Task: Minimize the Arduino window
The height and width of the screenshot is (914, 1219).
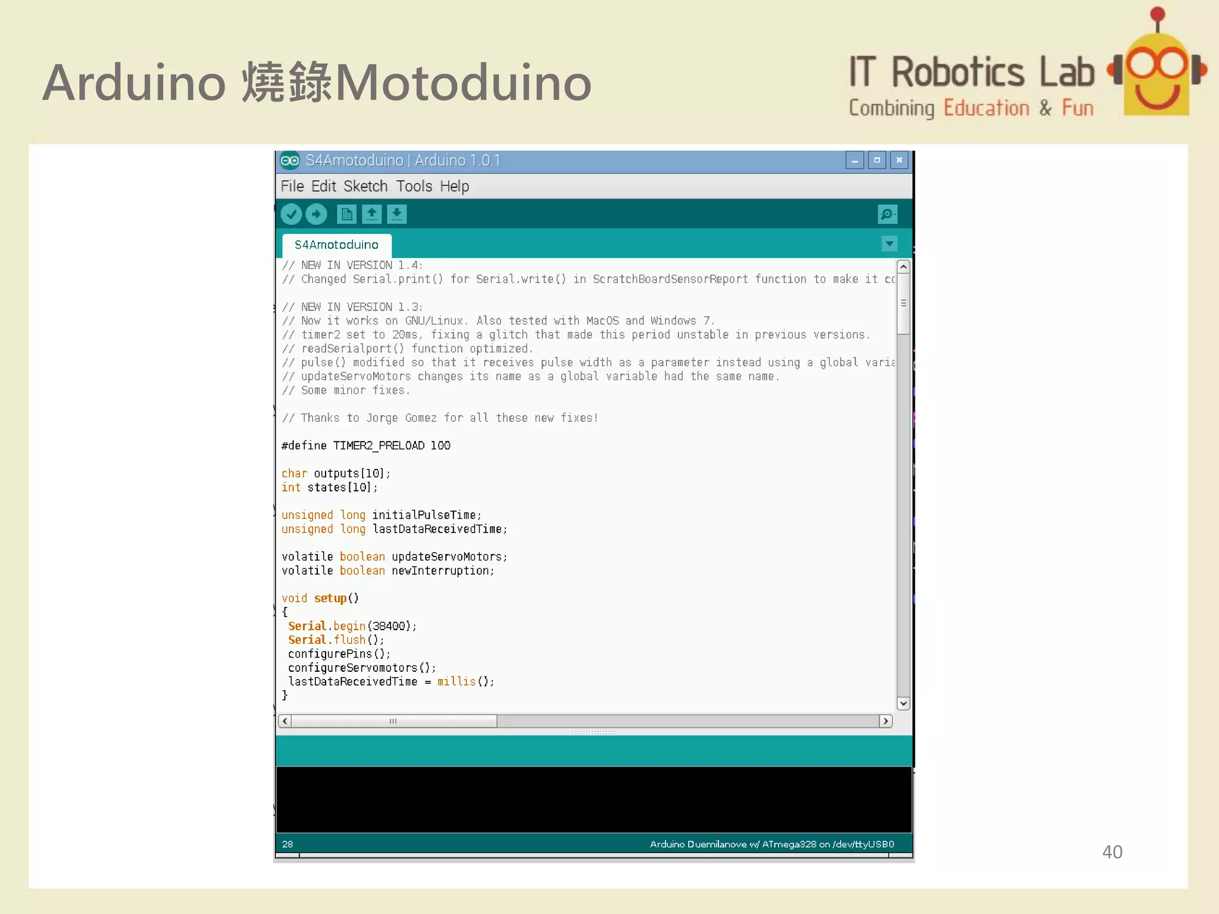Action: 855,160
